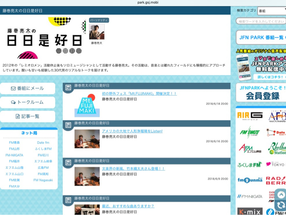The height and width of the screenshot is (215, 286).
Task: Click the park.gsj.mobi address bar
Action: pyautogui.click(x=148, y=2)
